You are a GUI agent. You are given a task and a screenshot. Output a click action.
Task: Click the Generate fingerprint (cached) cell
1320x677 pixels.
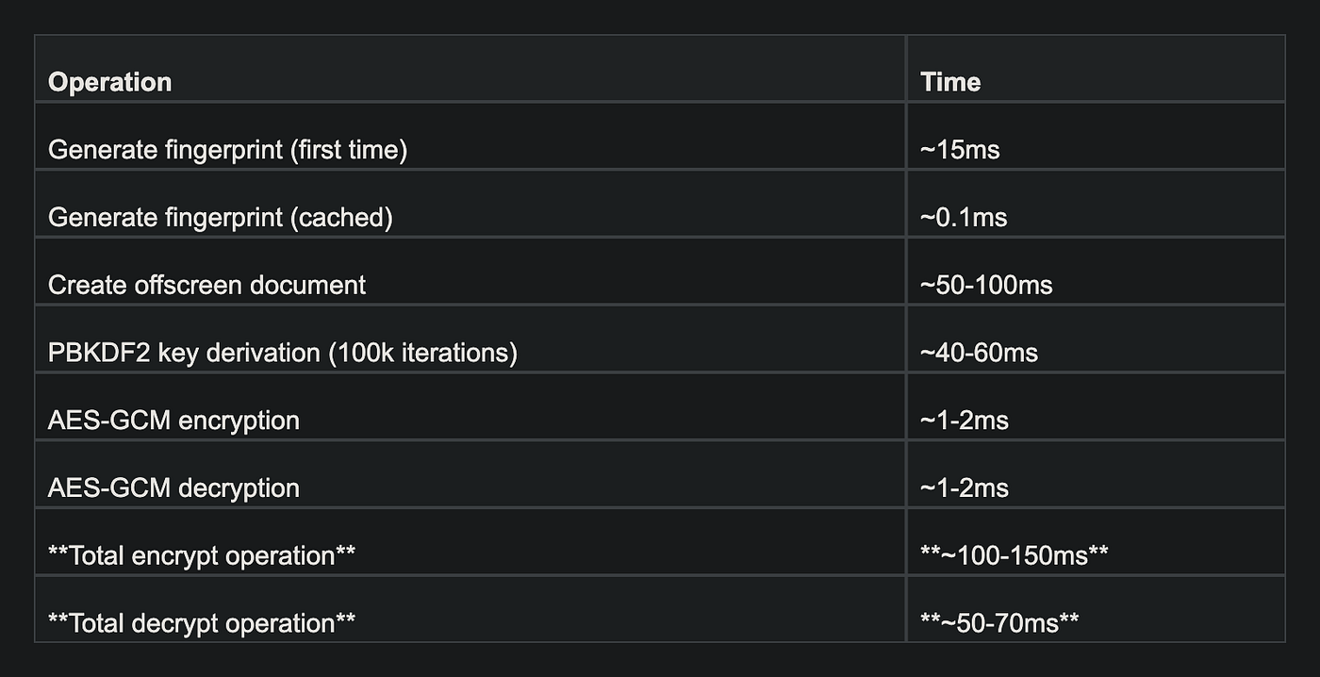(x=470, y=205)
